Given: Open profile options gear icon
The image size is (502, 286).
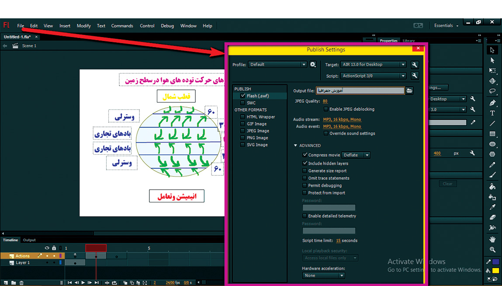Looking at the screenshot, I should (x=313, y=65).
